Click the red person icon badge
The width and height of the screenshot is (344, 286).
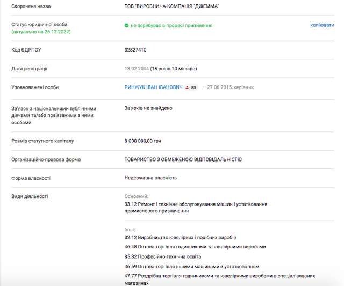tap(187, 87)
